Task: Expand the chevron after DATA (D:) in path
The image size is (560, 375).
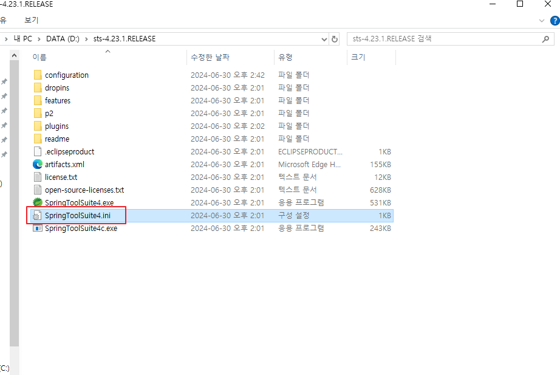Action: click(x=86, y=39)
